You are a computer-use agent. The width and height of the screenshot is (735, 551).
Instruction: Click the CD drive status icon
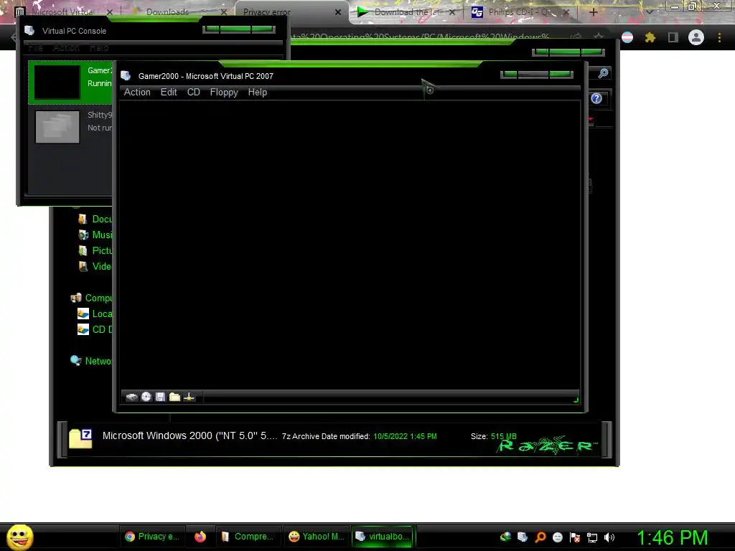click(146, 397)
